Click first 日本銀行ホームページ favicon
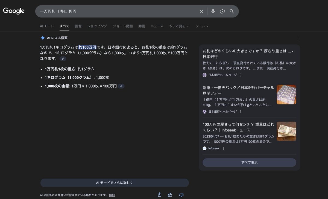The image size is (328, 199). tap(204, 75)
